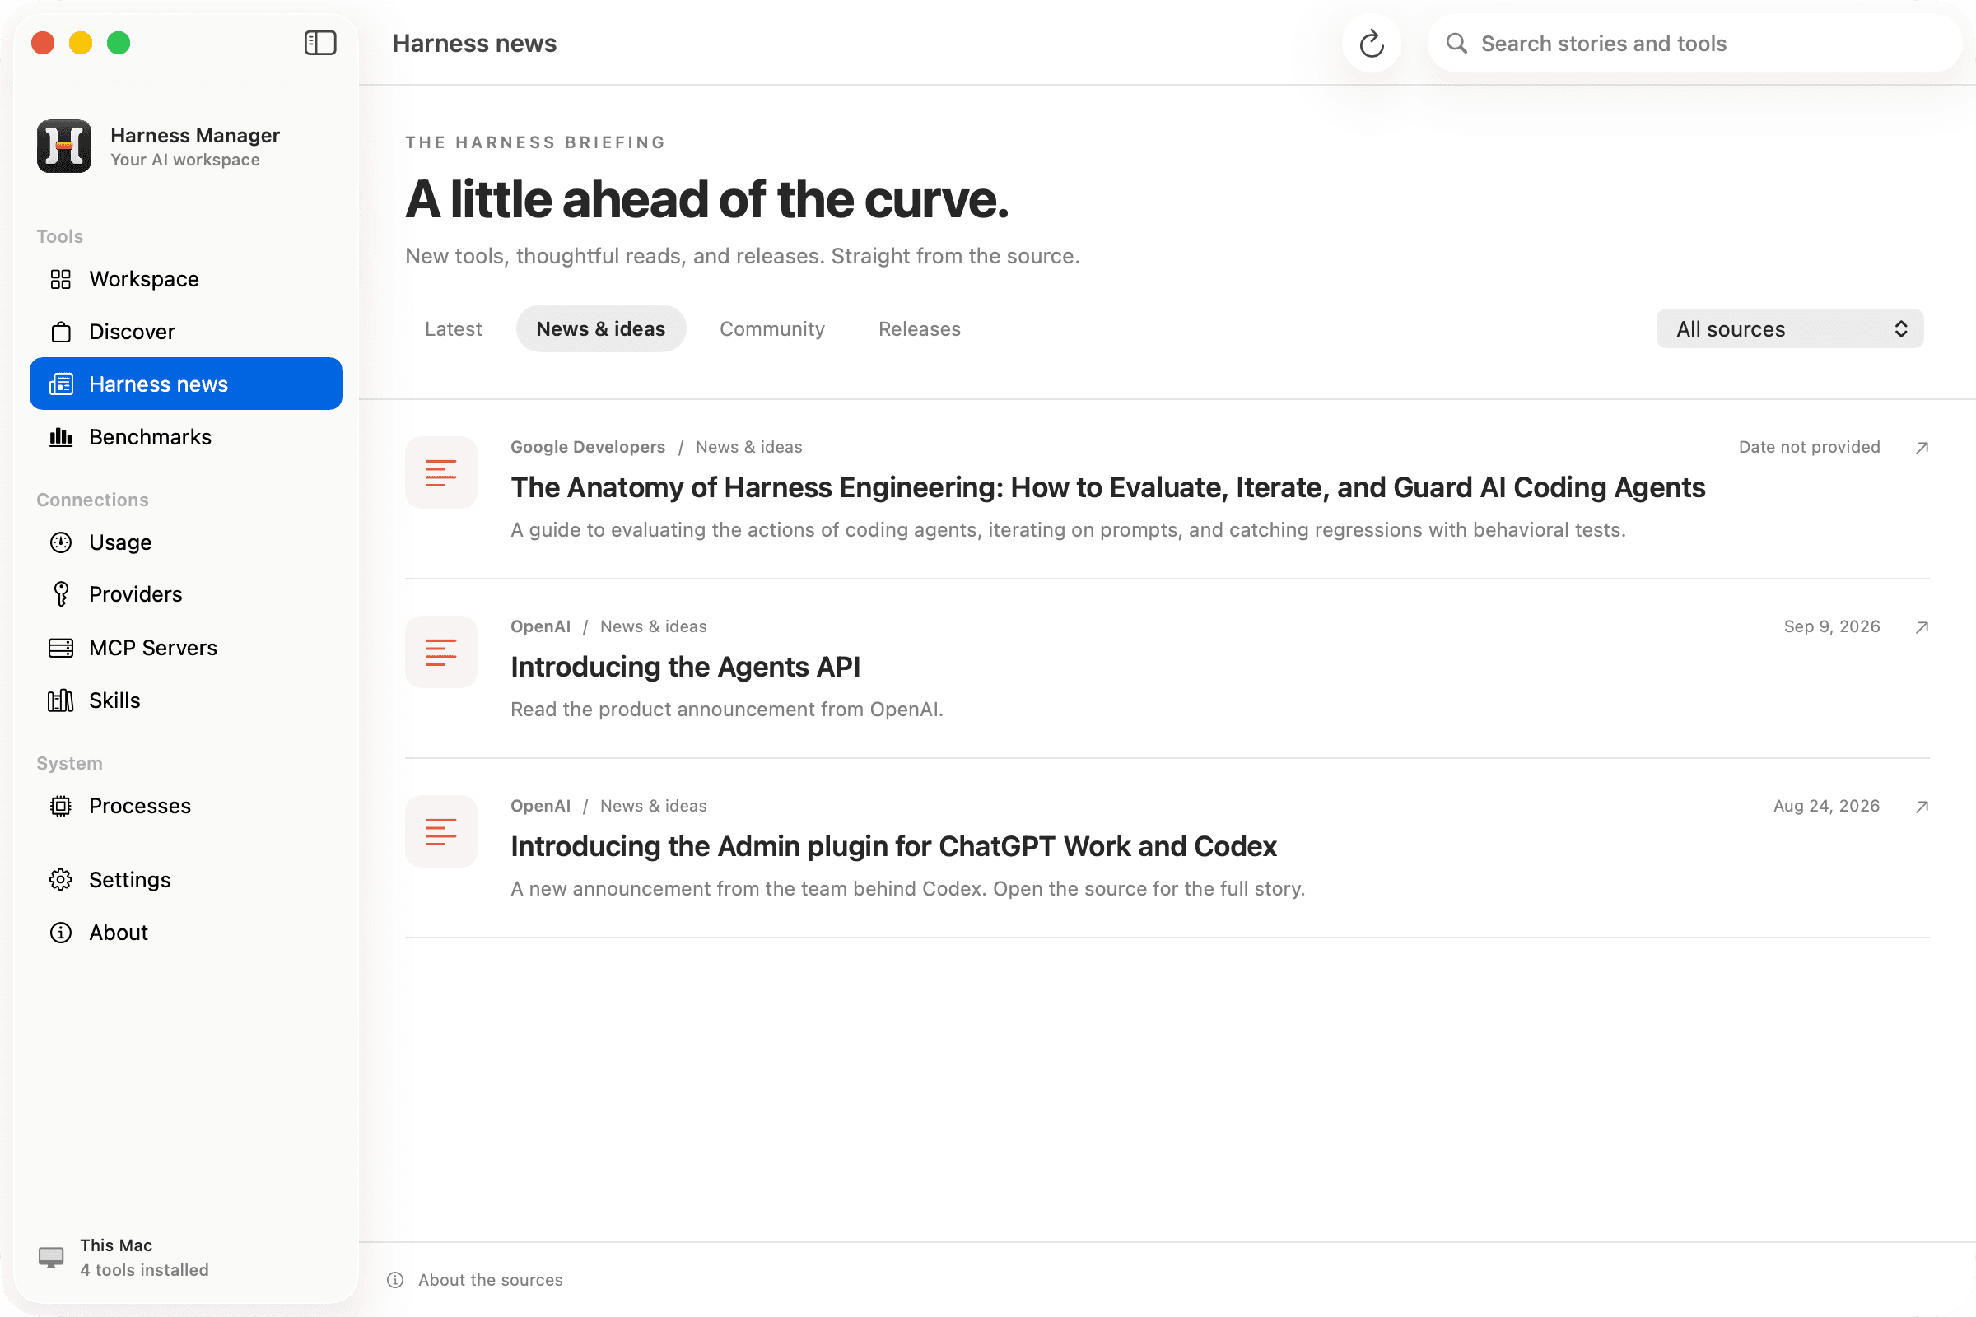Open MCP Servers page
Screen dimensions: 1976x1317
click(186, 648)
